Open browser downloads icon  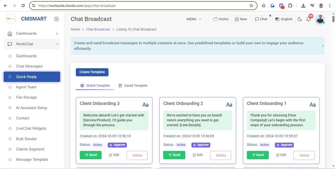pyautogui.click(x=303, y=6)
